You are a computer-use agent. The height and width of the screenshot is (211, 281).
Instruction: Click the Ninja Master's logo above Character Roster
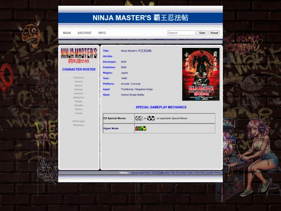[x=79, y=56]
